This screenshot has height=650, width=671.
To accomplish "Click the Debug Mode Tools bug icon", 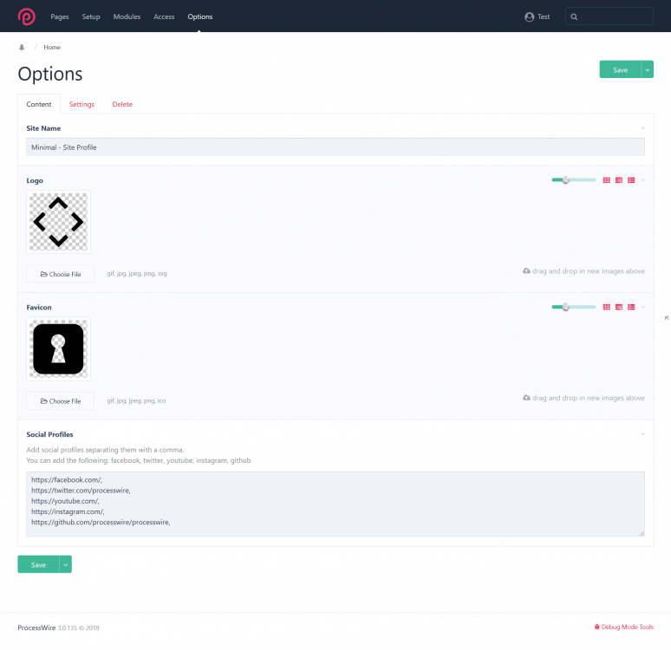I will click(x=596, y=627).
